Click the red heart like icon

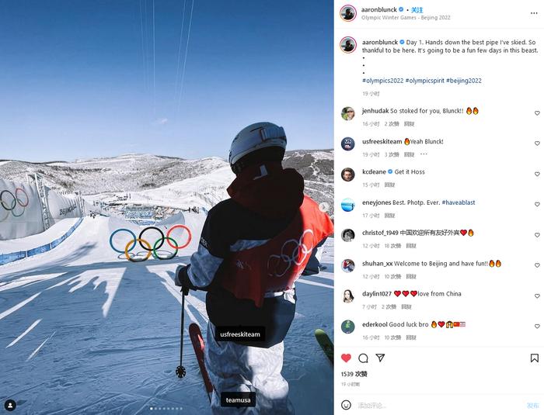point(346,358)
